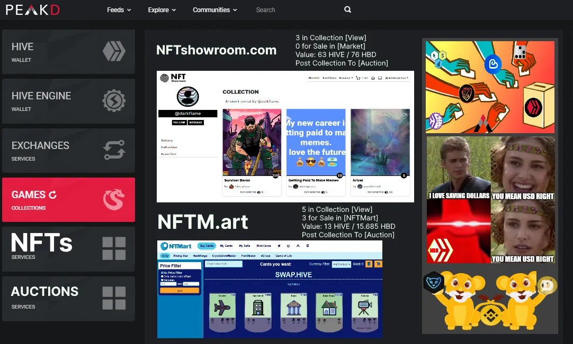
Task: Click the NFTs grid icon
Action: [x=114, y=248]
